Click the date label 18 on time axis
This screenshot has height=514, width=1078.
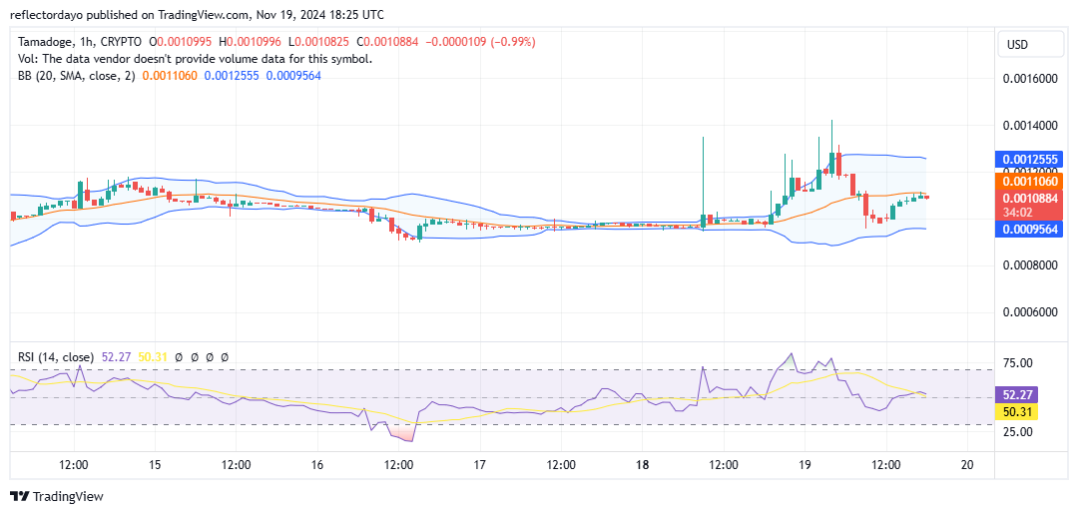[x=642, y=465]
